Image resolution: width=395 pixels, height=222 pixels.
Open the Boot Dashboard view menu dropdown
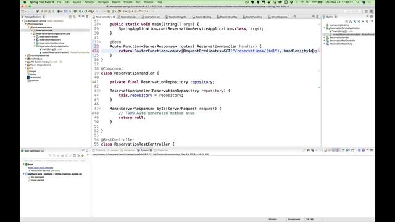pyautogui.click(x=88, y=155)
